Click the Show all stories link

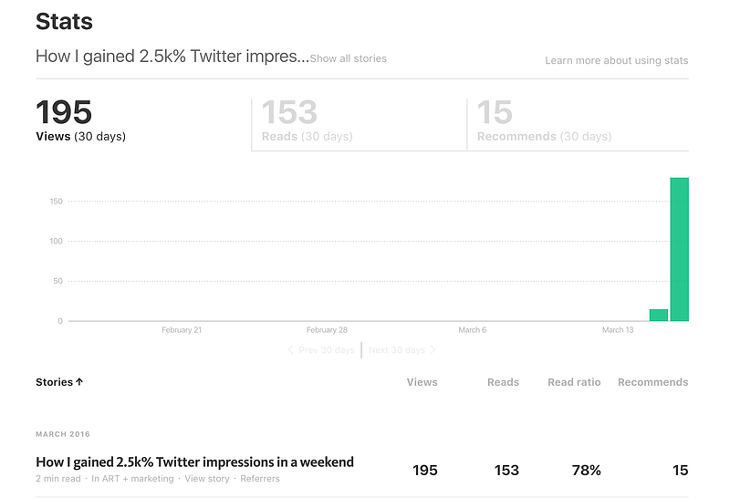click(349, 58)
